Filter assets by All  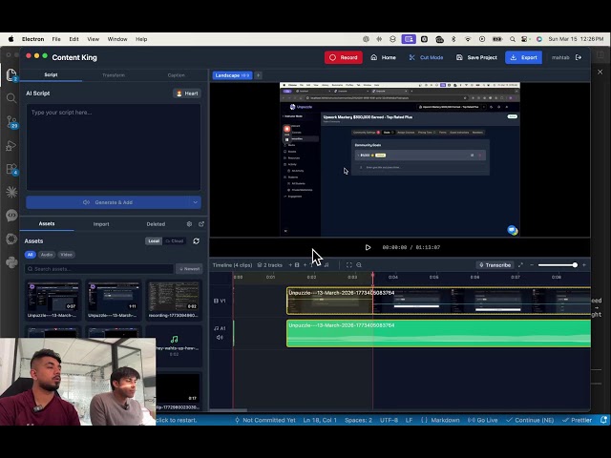[x=30, y=255]
